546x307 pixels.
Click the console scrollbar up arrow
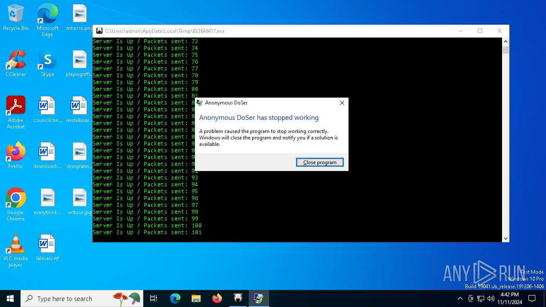pyautogui.click(x=505, y=41)
